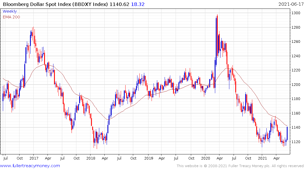Click the copyright notice 'Fuller Treacy Money plc'
This screenshot has height=170, width=304.
coord(249,166)
